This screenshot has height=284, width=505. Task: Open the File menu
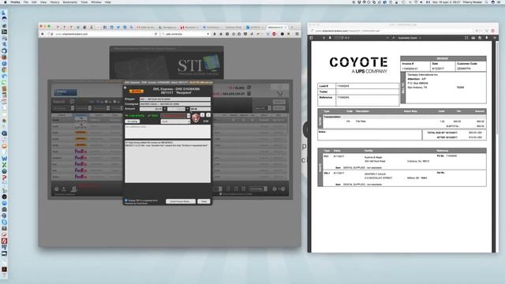(26, 2)
